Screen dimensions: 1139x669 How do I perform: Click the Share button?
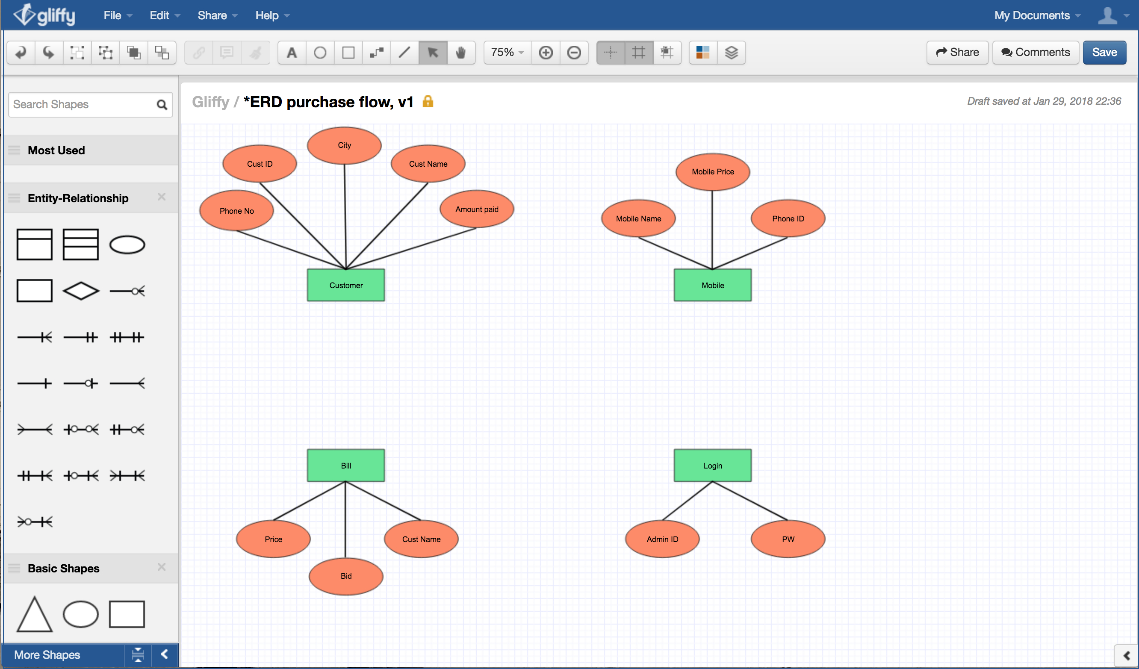pos(958,53)
